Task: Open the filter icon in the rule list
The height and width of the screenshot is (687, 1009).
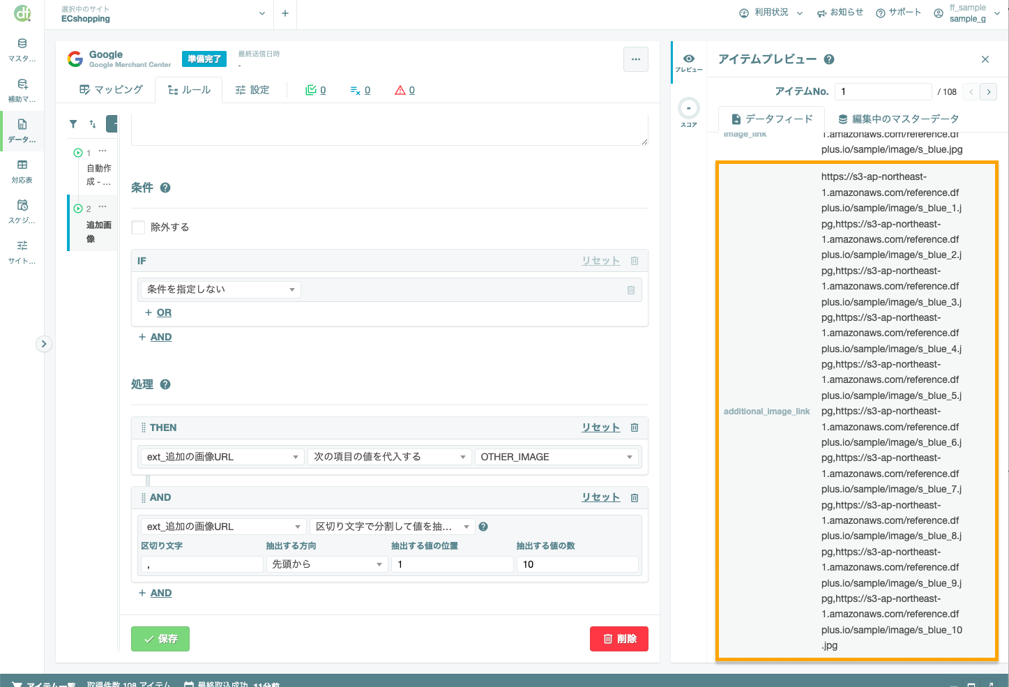Action: pyautogui.click(x=73, y=124)
